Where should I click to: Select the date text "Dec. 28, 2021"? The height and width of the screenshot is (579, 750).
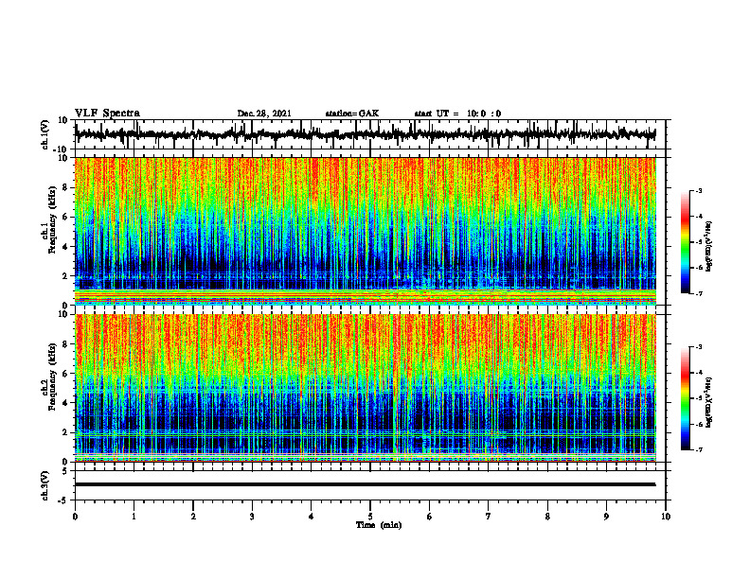coord(264,114)
